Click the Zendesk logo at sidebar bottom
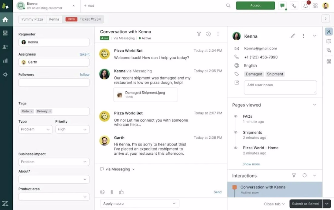The height and width of the screenshot is (210, 334). pos(5,203)
